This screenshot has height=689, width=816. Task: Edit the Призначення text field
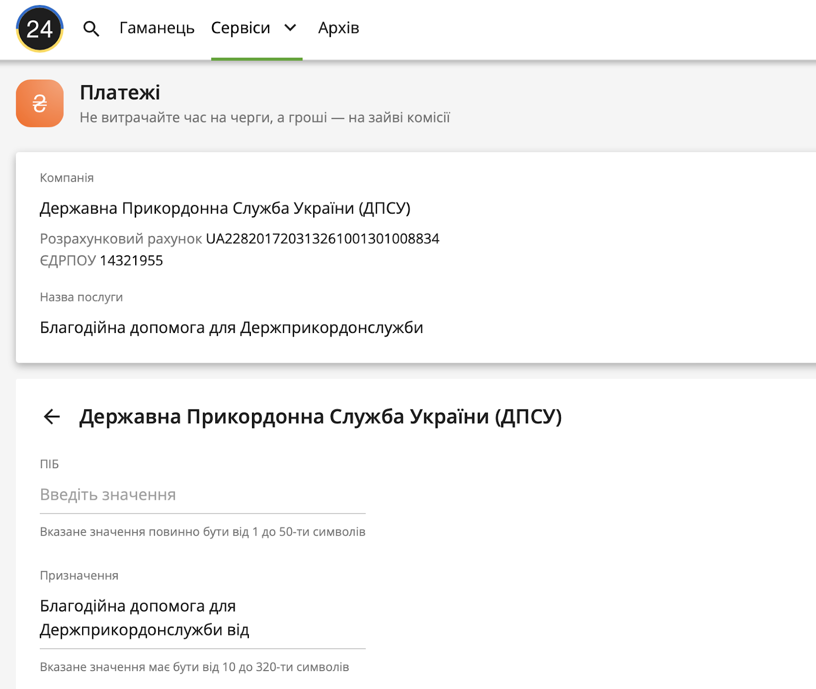[x=203, y=618]
